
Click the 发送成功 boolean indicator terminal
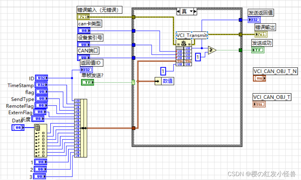coord(258,50)
